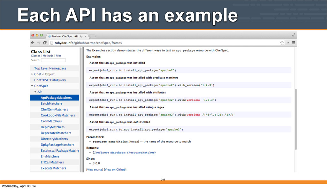
Task: Open DeprecatedMatchers
Action: pyautogui.click(x=56, y=133)
